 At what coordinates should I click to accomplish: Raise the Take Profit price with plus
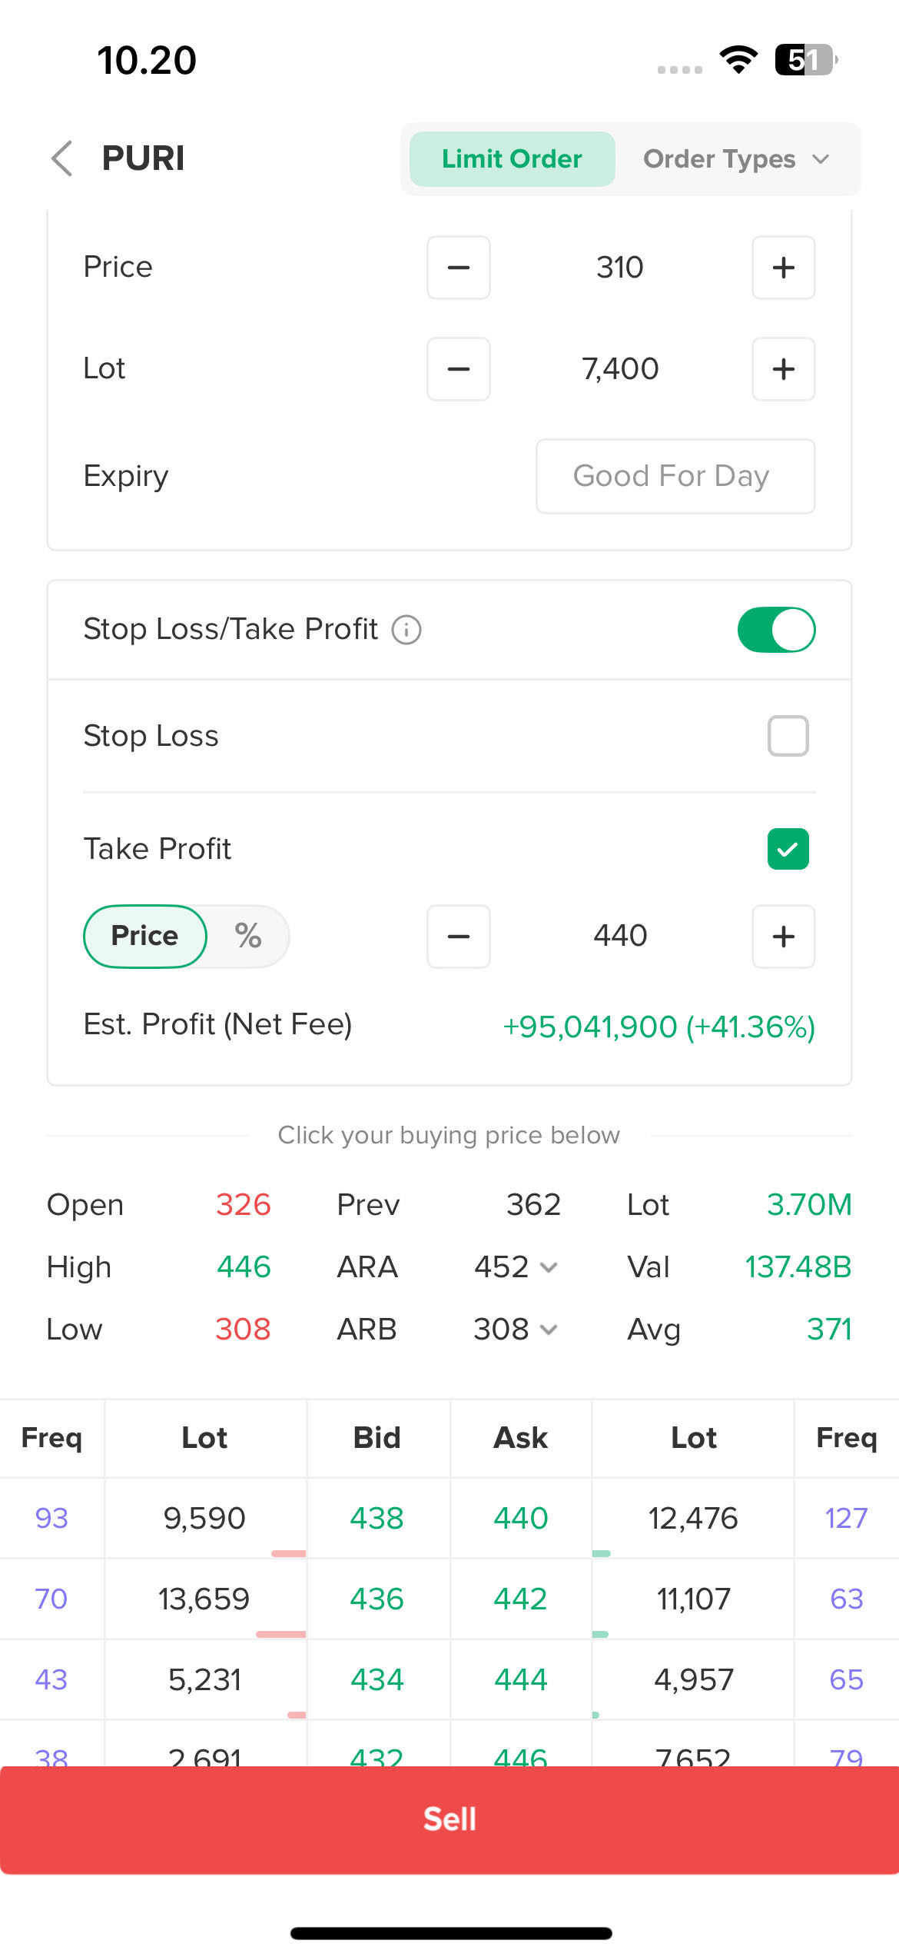coord(783,937)
